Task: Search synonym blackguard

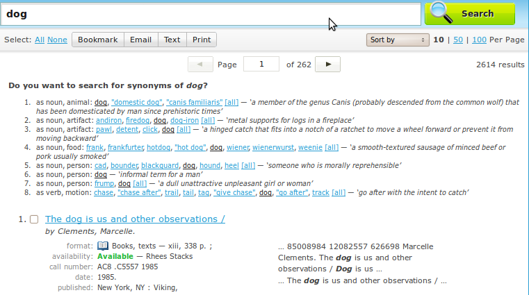Action: 160,165
